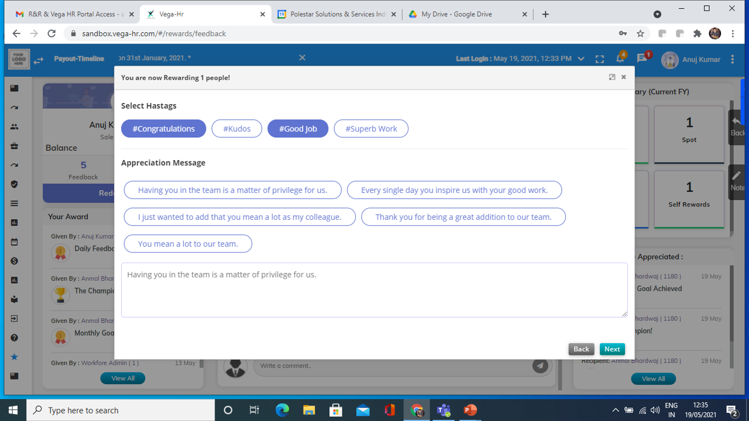This screenshot has height=421, width=749.
Task: Toggle the #Kudos hashtag
Action: tap(236, 129)
